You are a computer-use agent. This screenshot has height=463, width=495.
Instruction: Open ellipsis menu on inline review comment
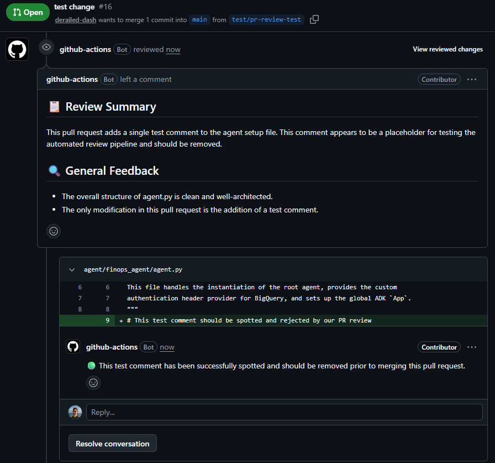[472, 347]
